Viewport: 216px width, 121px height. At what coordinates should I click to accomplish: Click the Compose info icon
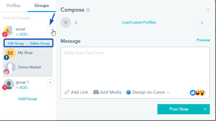coord(88,10)
